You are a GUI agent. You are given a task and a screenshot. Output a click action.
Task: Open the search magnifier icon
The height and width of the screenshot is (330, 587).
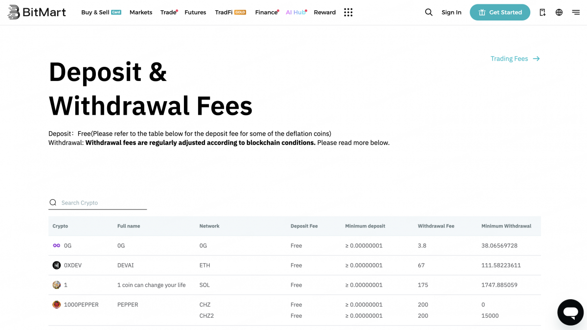pos(429,12)
